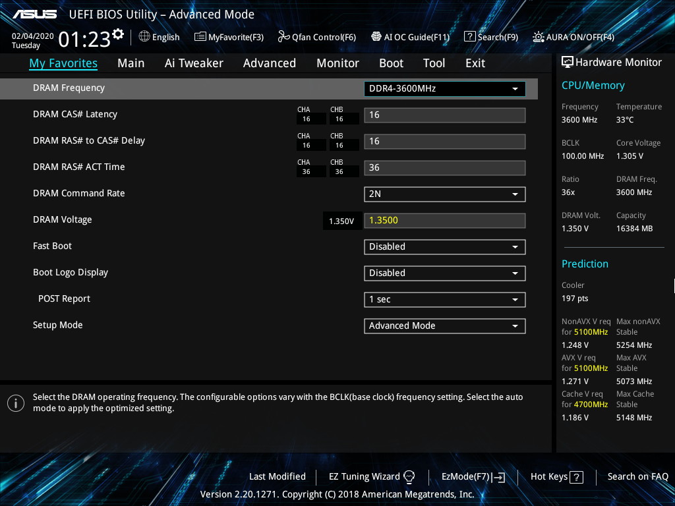
Task: Click the DRAM RAS# ACT Time field
Action: point(445,168)
